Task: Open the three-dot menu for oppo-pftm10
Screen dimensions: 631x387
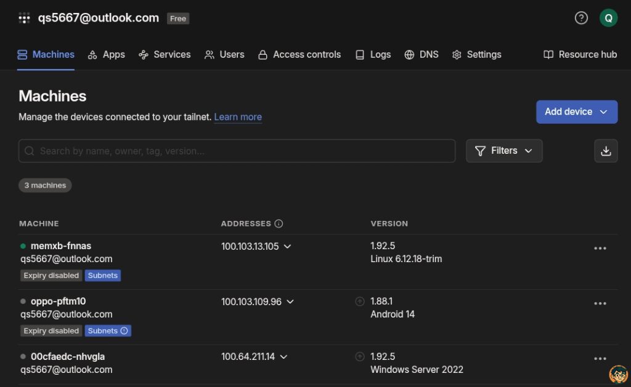Action: pyautogui.click(x=600, y=303)
